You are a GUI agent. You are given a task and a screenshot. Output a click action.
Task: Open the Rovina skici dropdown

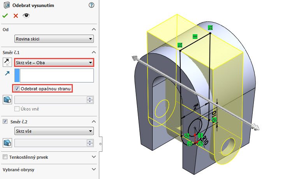(54, 39)
